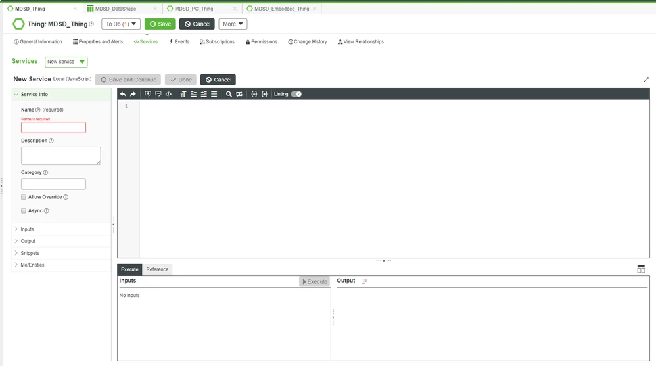This screenshot has width=656, height=366.
Task: Open help icon next to Description label
Action: coord(51,141)
